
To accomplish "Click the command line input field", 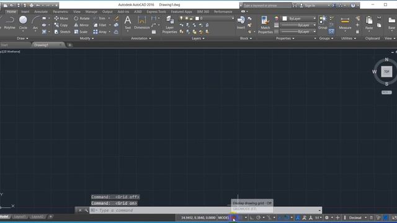I will tap(206, 211).
